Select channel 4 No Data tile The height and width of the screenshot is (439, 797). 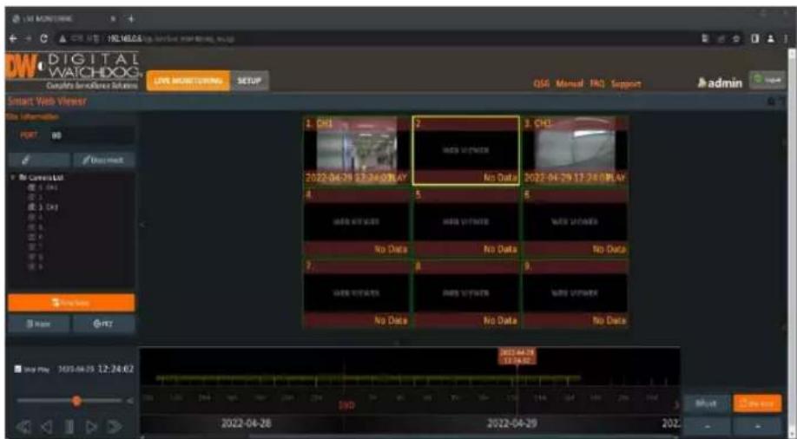pyautogui.click(x=357, y=222)
